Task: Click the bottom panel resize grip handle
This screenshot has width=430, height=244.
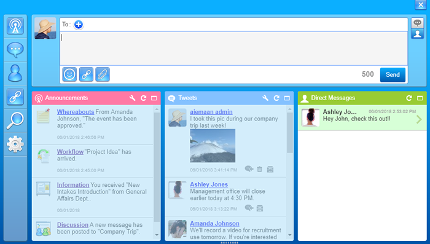Action: (229, 243)
